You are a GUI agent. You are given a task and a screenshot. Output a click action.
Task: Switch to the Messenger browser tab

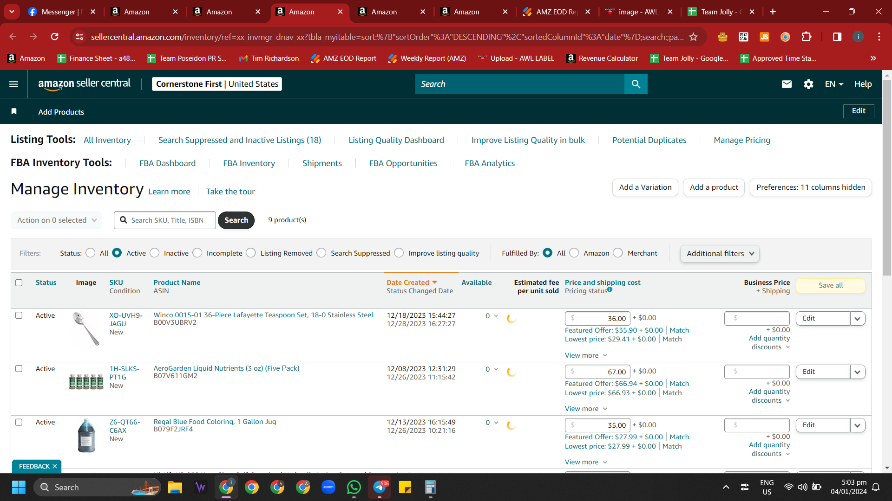[61, 12]
